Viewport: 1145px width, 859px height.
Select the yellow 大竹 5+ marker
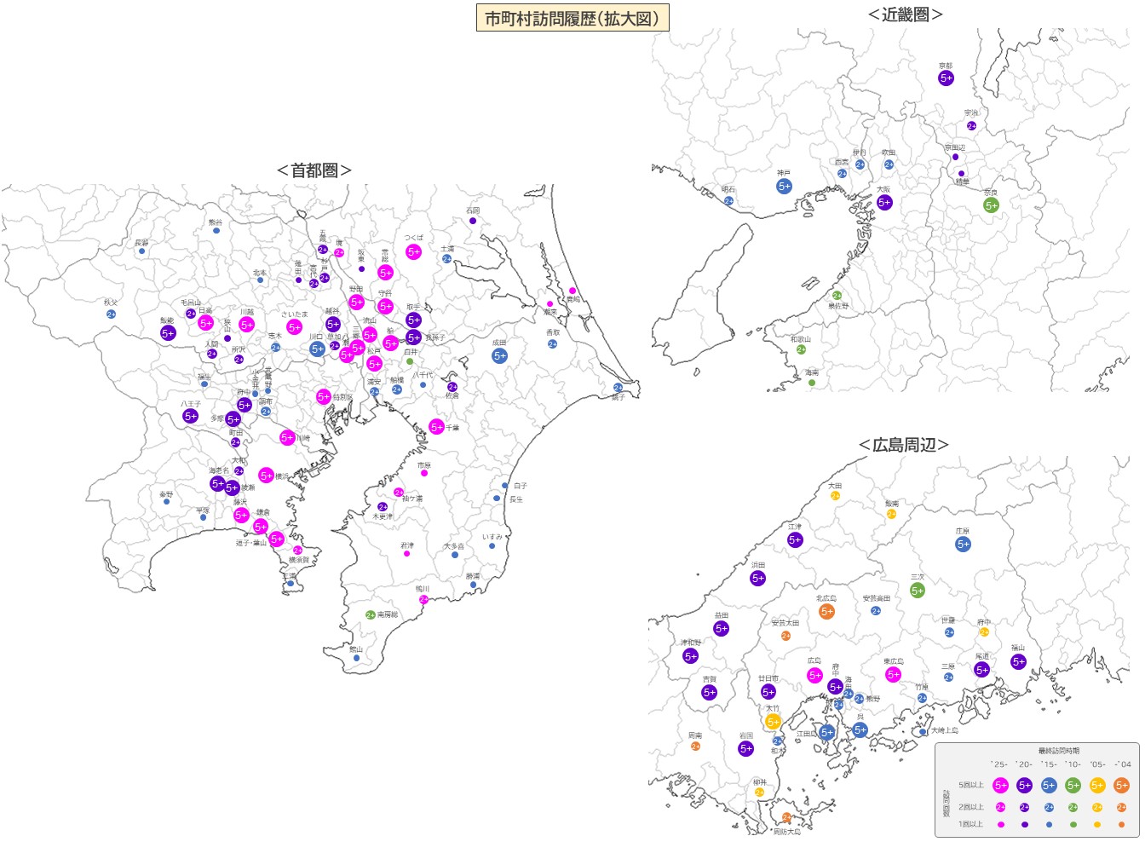773,722
